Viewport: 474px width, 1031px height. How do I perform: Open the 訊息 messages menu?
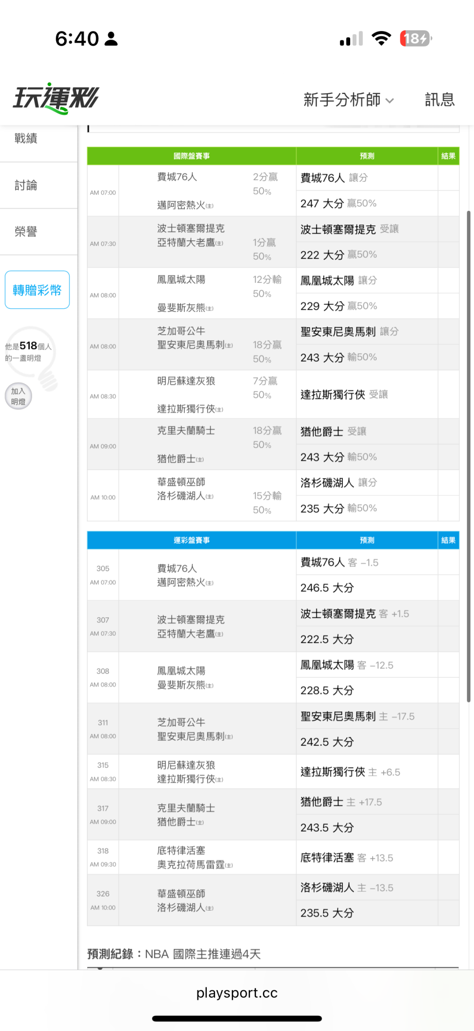pos(439,100)
